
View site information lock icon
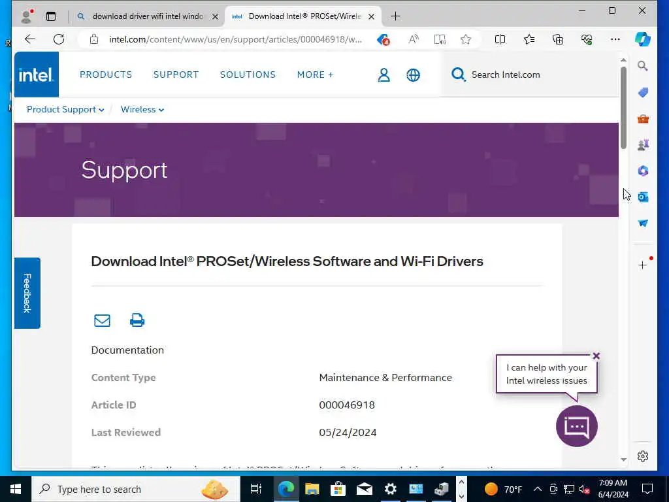tap(94, 39)
